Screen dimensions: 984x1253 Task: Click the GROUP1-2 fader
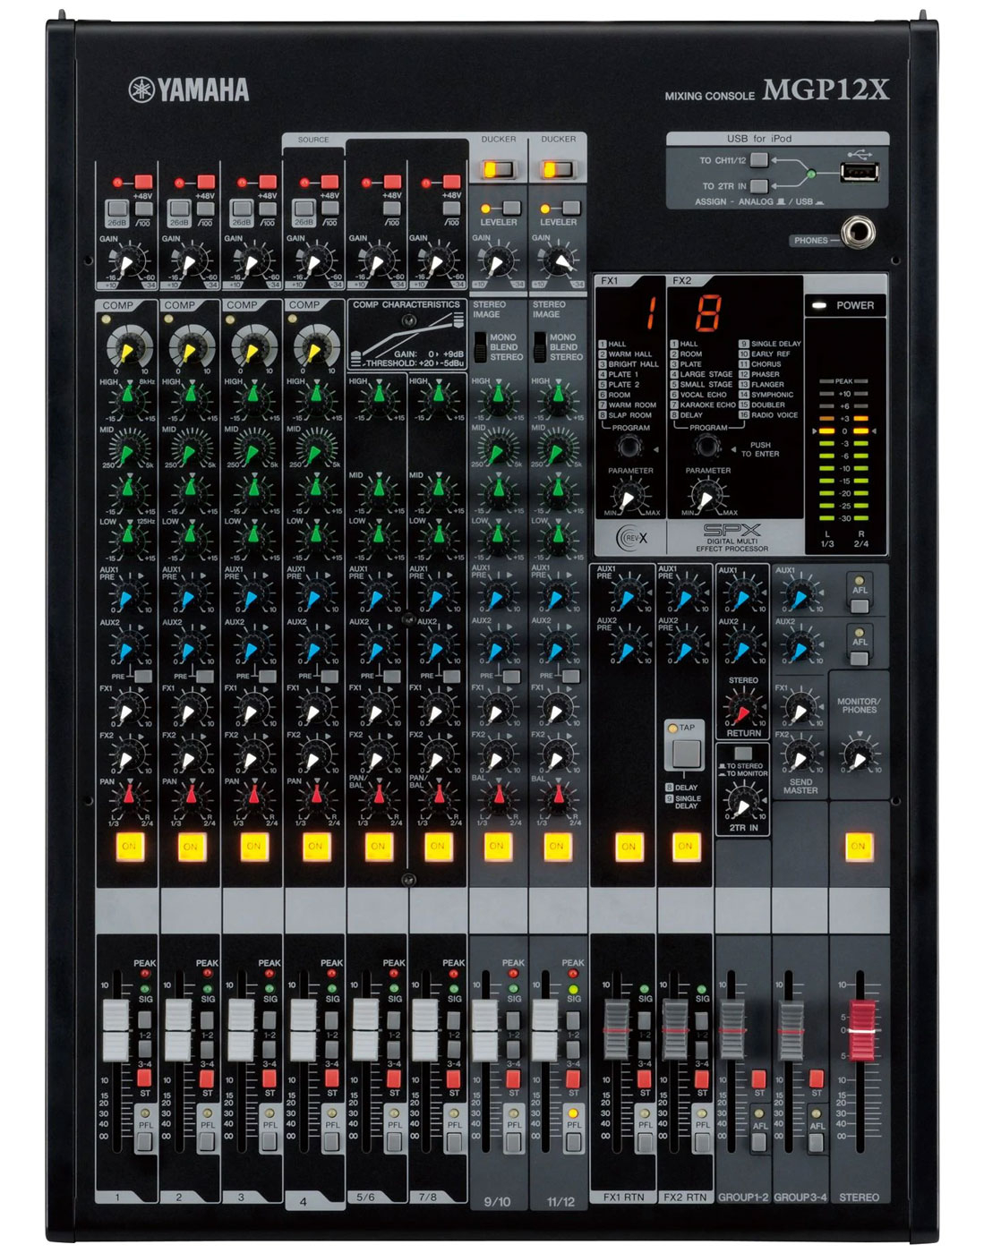click(x=732, y=1030)
